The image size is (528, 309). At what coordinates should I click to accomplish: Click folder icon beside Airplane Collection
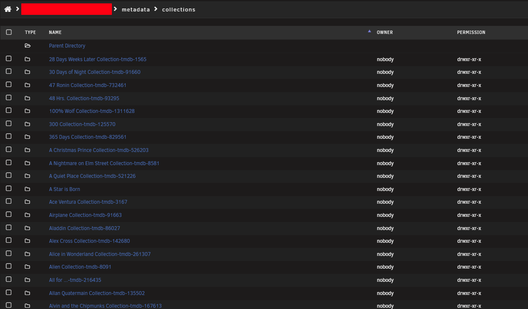(28, 215)
